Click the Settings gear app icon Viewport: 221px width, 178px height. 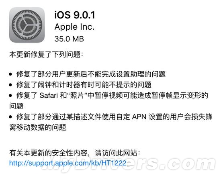pos(27,25)
